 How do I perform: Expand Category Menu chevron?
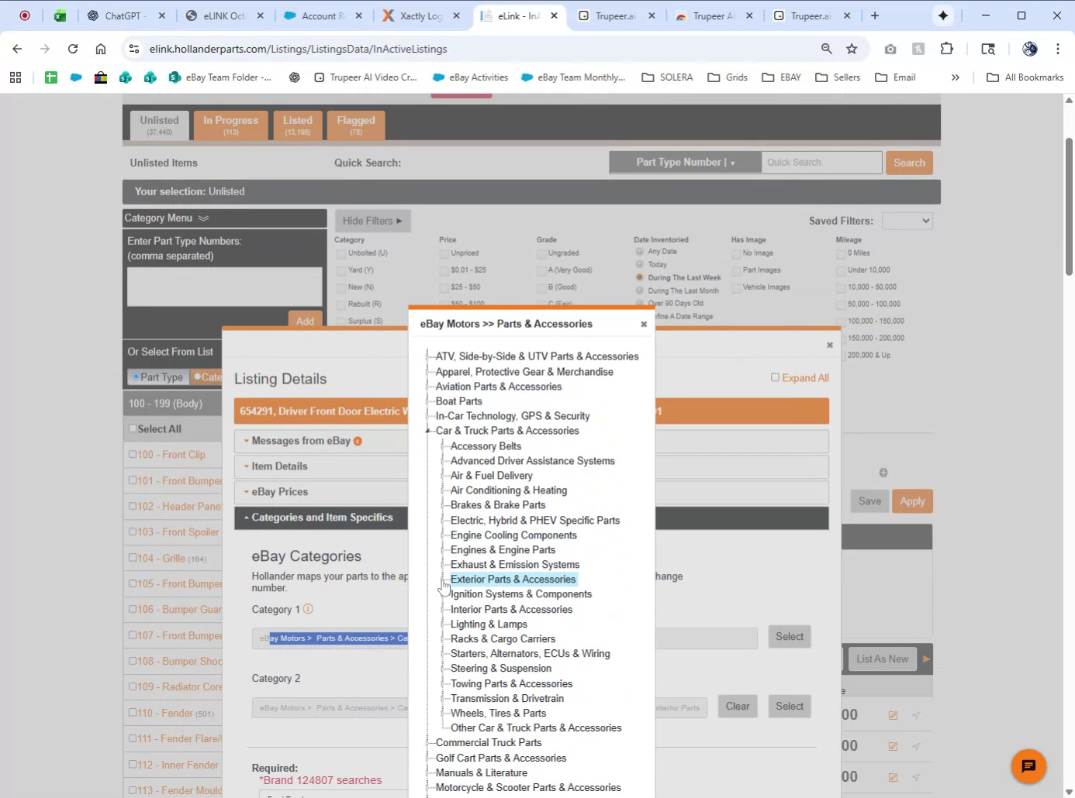203,218
